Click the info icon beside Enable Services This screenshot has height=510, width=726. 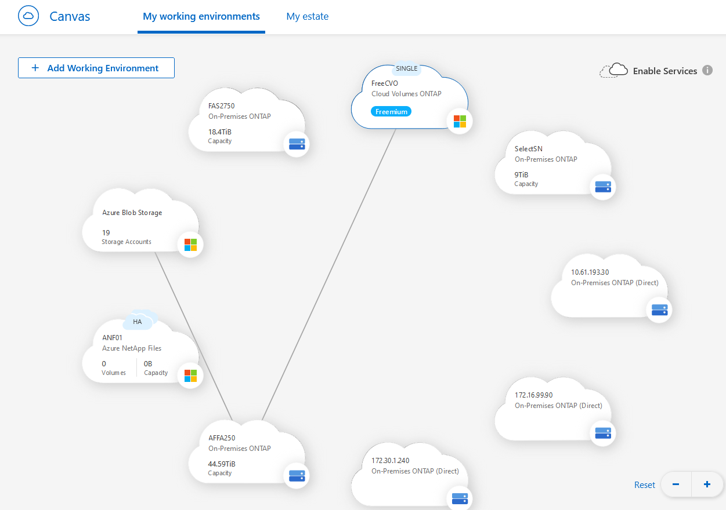[x=707, y=70]
